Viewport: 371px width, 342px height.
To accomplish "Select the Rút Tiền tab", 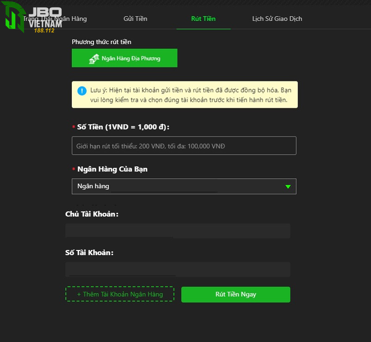I will click(203, 19).
